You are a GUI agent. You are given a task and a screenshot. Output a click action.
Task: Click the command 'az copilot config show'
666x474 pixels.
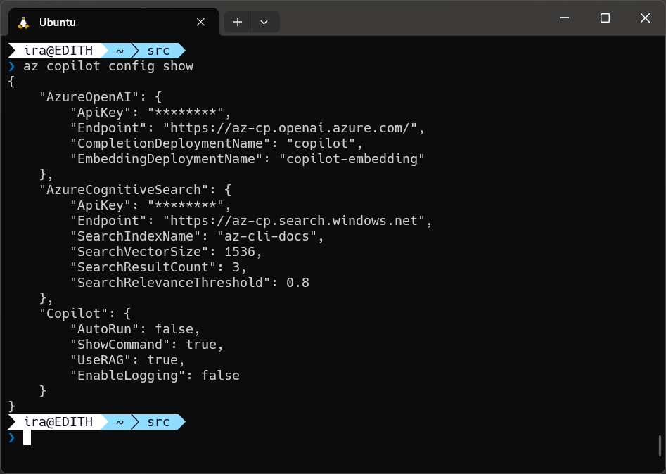(108, 66)
